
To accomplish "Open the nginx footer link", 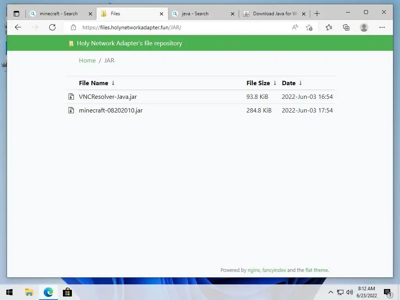I will click(254, 270).
